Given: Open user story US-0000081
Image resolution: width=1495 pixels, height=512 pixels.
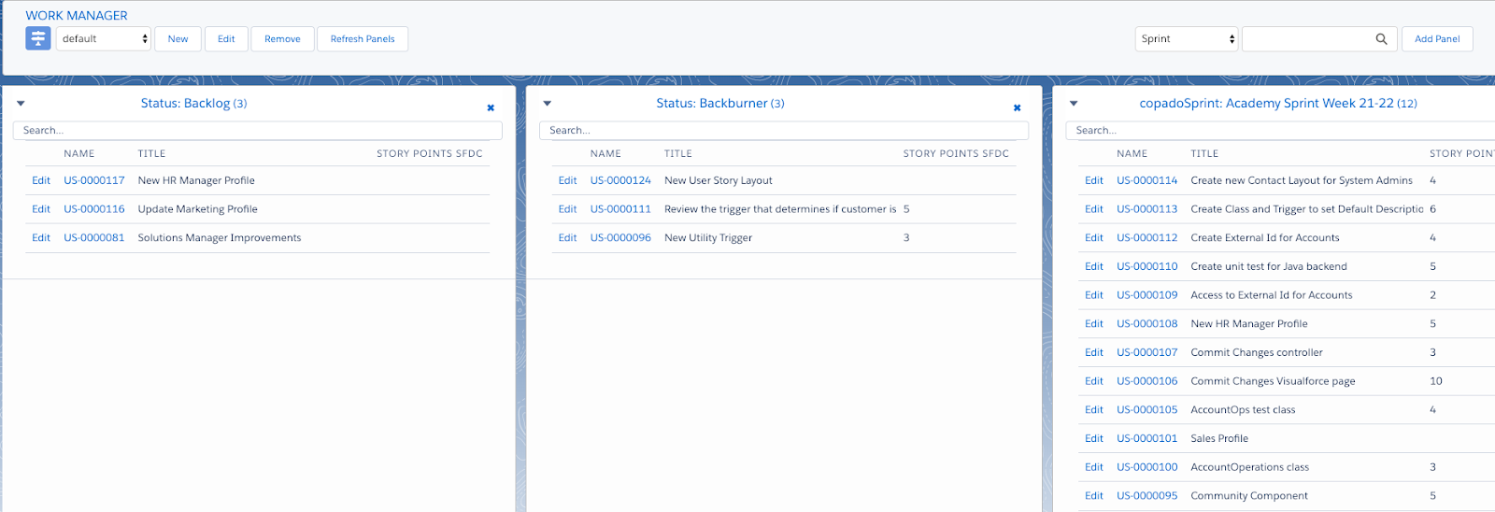Looking at the screenshot, I should pos(94,238).
